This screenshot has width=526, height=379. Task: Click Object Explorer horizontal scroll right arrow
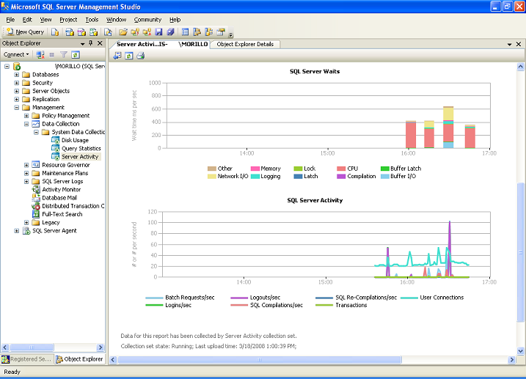[x=101, y=347]
